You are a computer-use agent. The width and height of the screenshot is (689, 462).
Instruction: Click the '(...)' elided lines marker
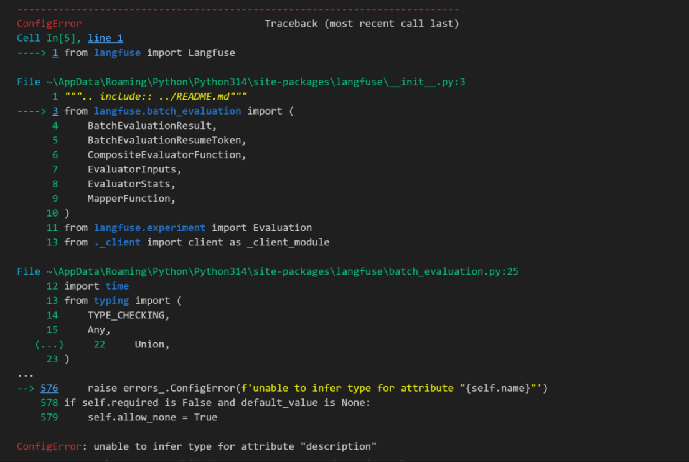click(49, 344)
